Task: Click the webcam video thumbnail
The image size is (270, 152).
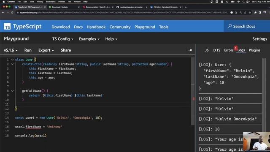Action: (x=256, y=141)
